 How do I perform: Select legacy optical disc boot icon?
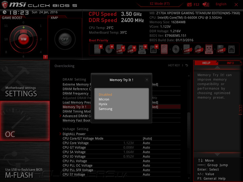[x=176, y=49]
